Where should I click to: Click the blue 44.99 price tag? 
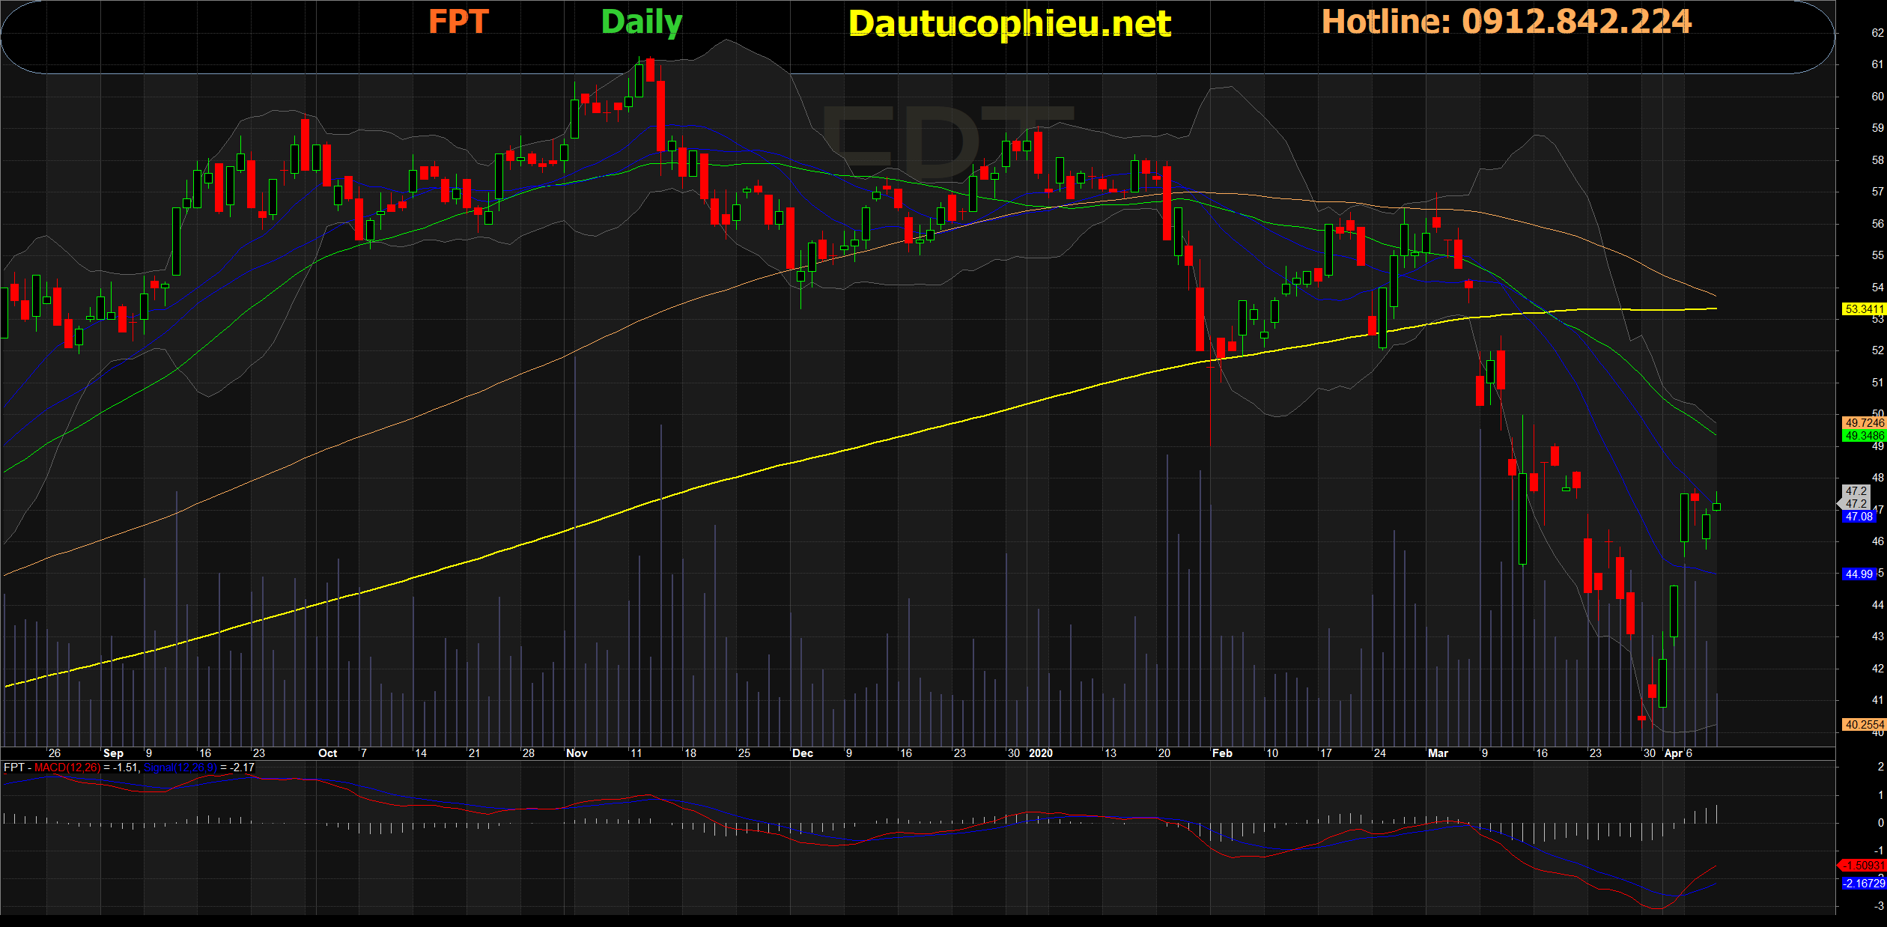pyautogui.click(x=1859, y=574)
